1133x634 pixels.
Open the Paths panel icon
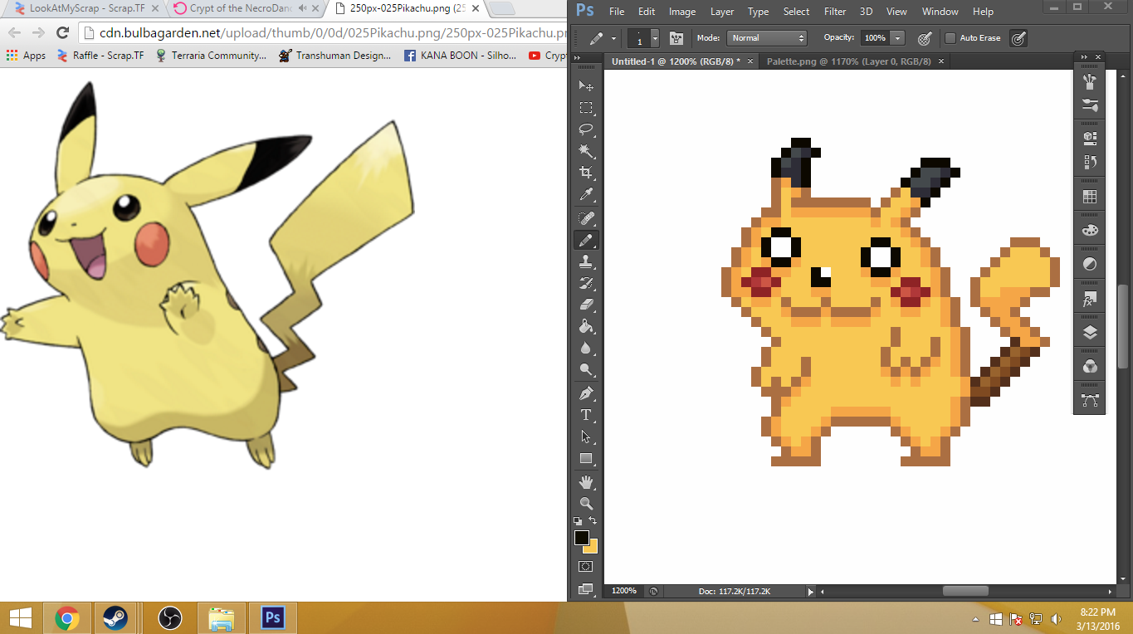click(x=1090, y=401)
